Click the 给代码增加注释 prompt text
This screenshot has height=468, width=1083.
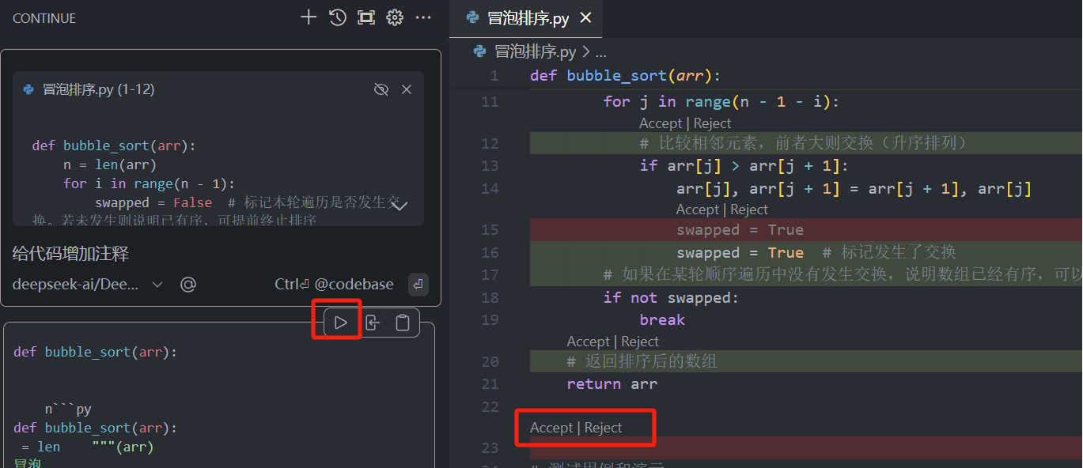pos(70,254)
